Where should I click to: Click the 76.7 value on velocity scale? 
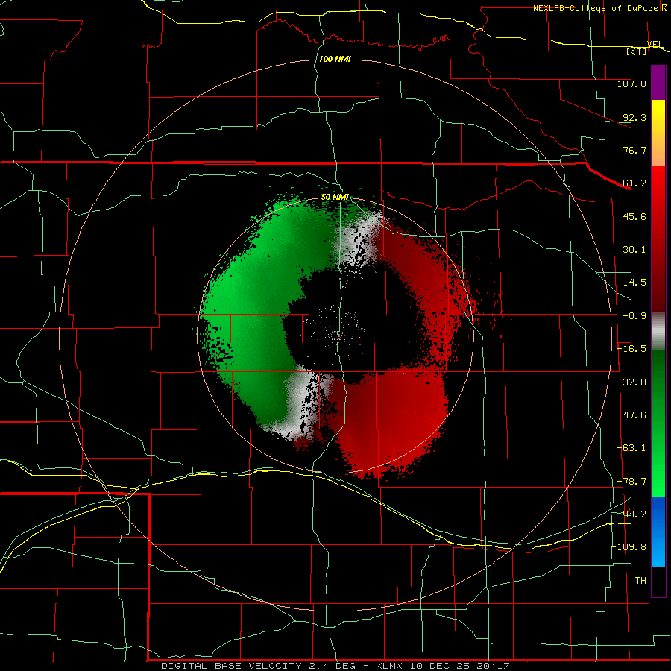[634, 150]
